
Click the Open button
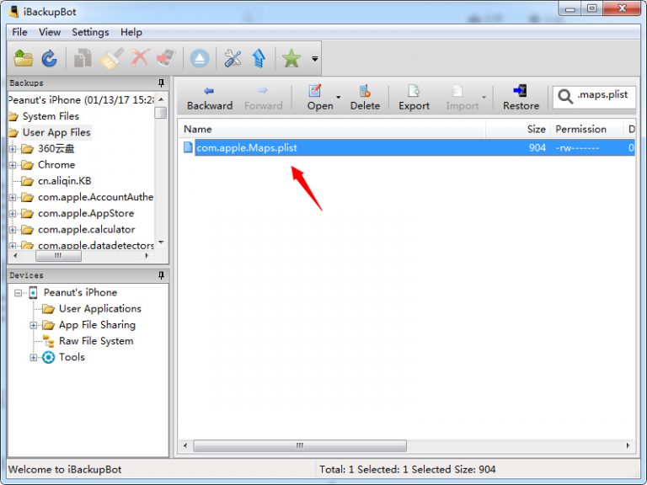coord(320,99)
